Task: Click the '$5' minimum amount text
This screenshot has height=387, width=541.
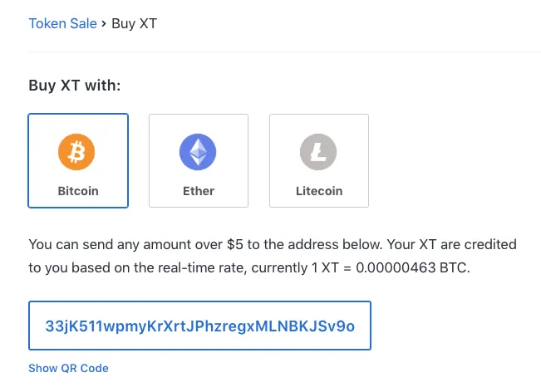Action: 235,244
